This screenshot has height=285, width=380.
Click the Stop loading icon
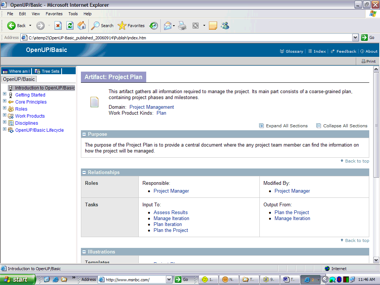point(58,26)
